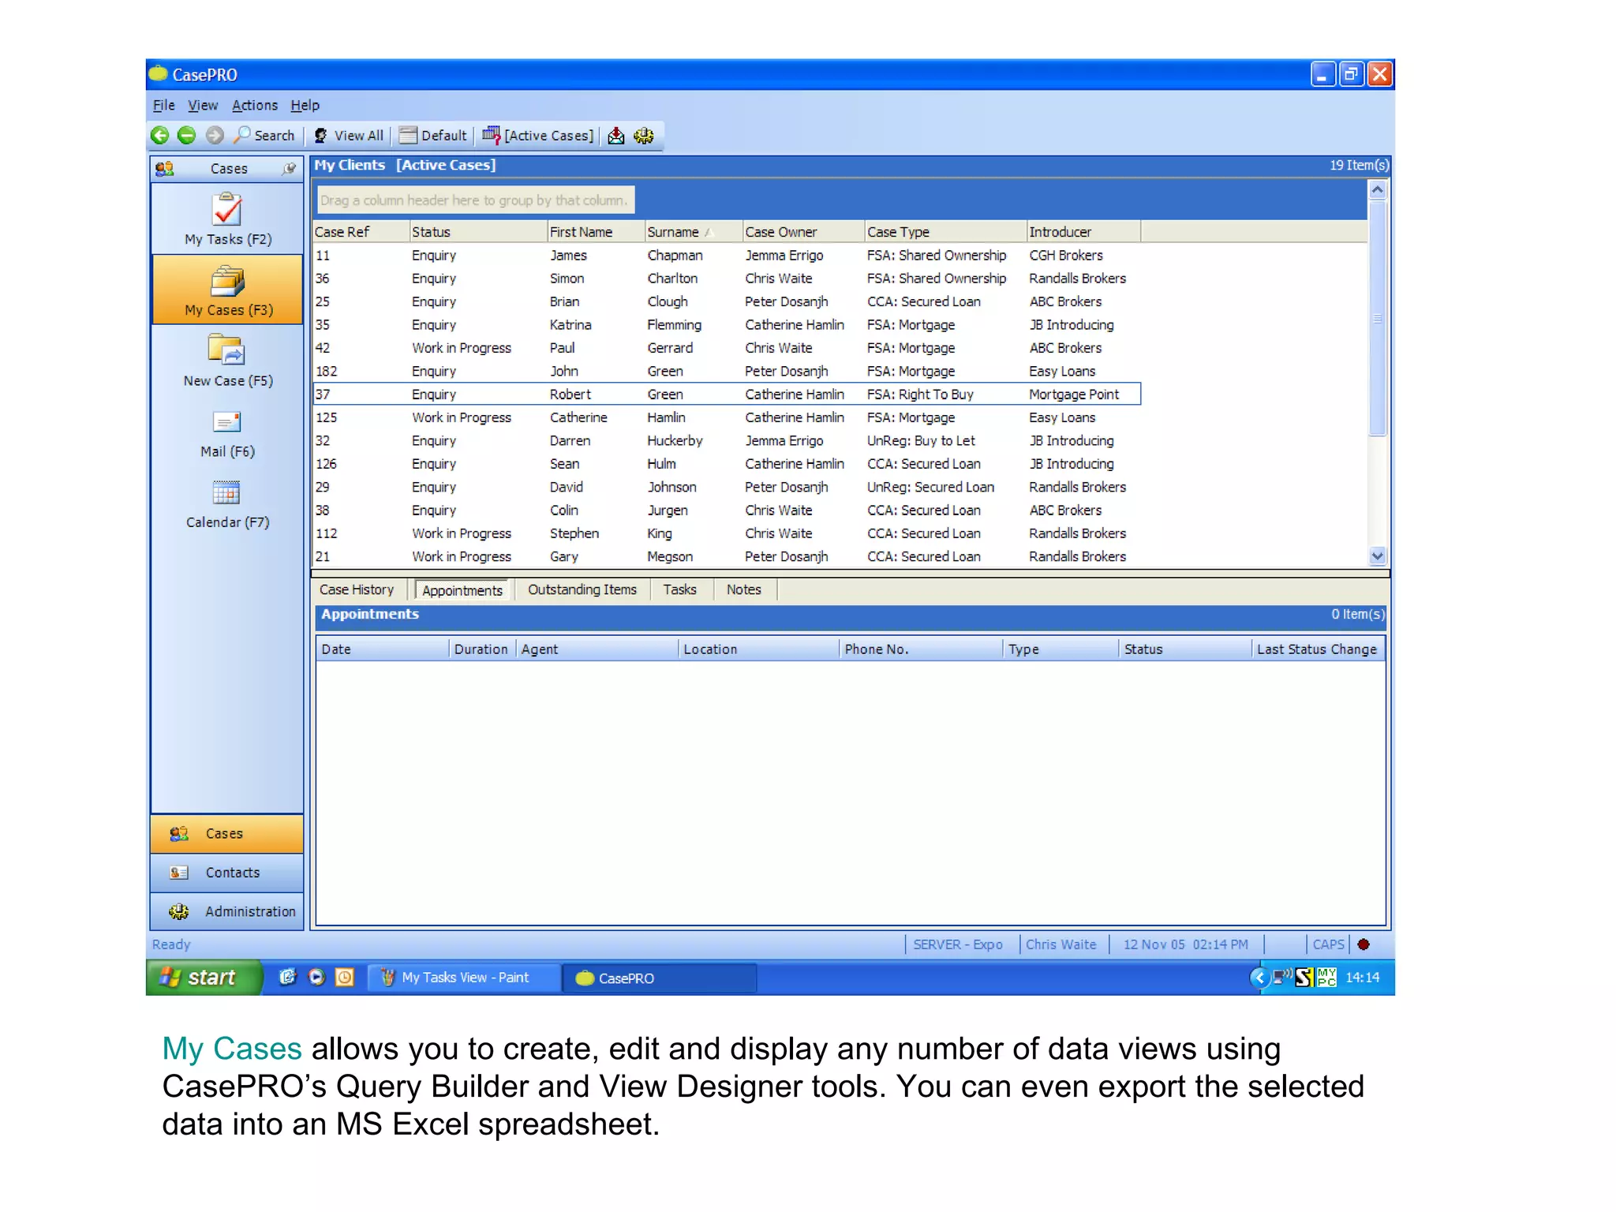Click the cases list vertical scrollbar thumb

click(1378, 318)
